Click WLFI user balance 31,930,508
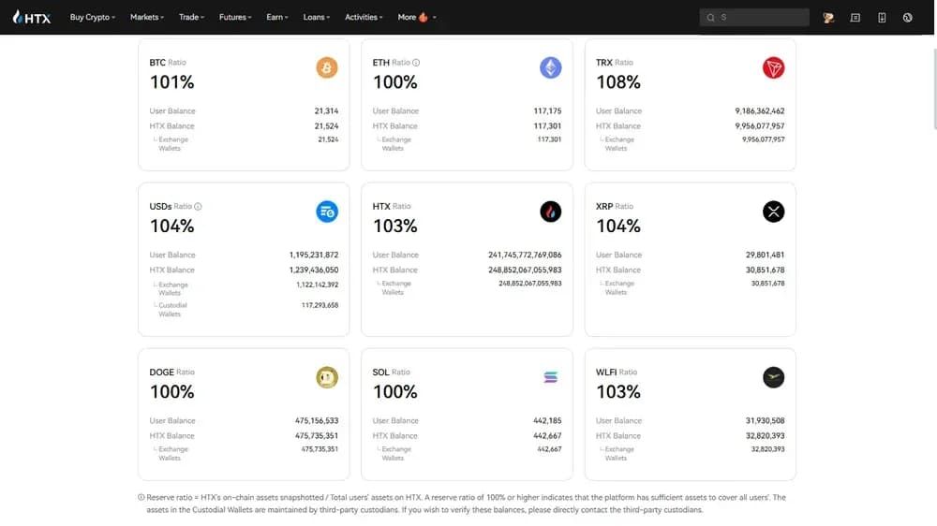 click(765, 421)
